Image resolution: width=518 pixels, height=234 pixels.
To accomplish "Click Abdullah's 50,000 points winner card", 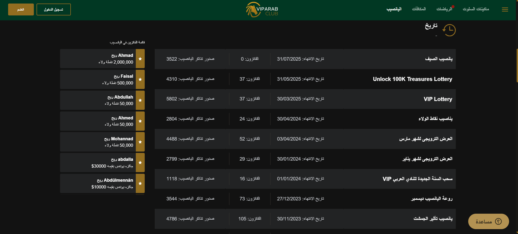I will click(x=102, y=100).
